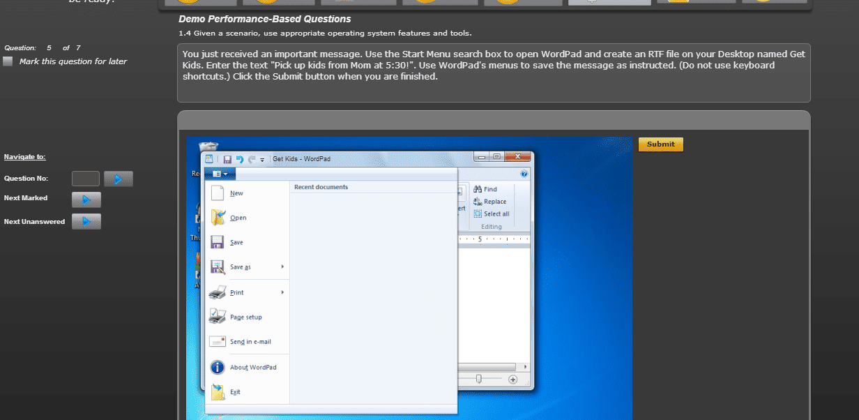This screenshot has height=420, width=859.
Task: Click the Next Unanswered arrow button
Action: pyautogui.click(x=86, y=222)
